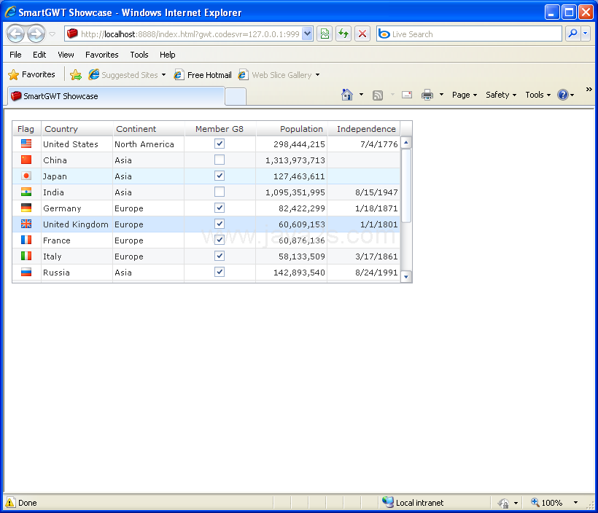Click the blue Help question mark icon

(x=563, y=95)
